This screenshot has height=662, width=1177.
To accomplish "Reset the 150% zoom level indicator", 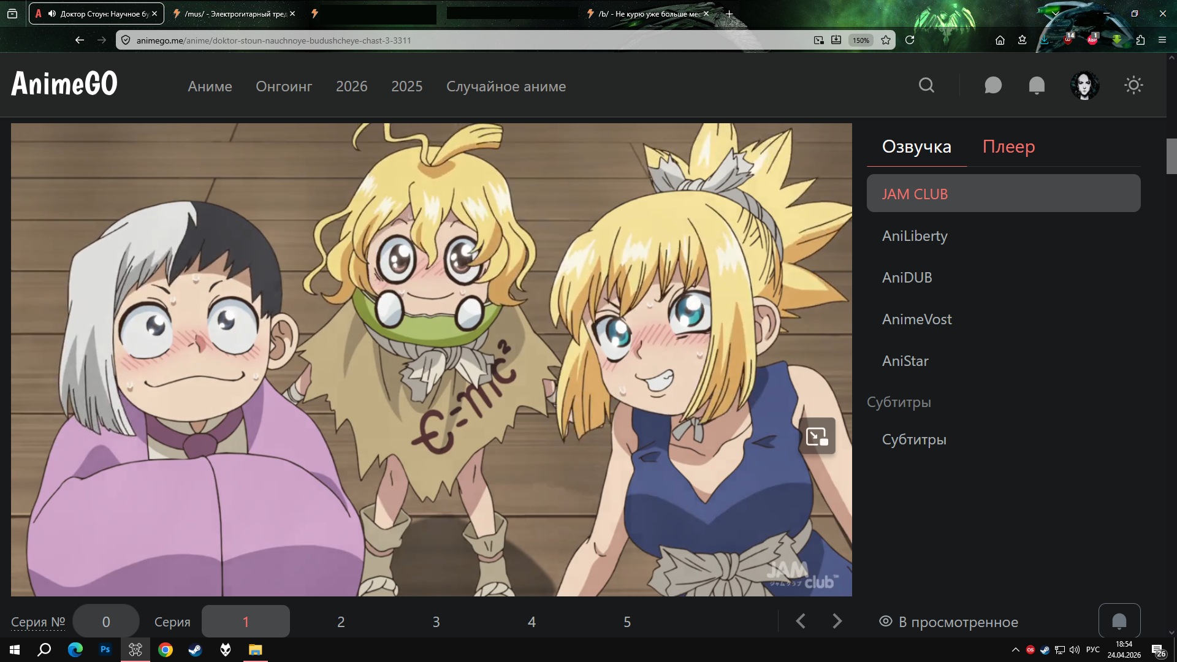I will coord(861,40).
